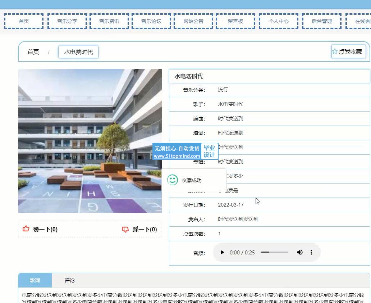371x303 pixels.
Task: Click the 填词 value 时代发送到
Action: click(x=230, y=133)
